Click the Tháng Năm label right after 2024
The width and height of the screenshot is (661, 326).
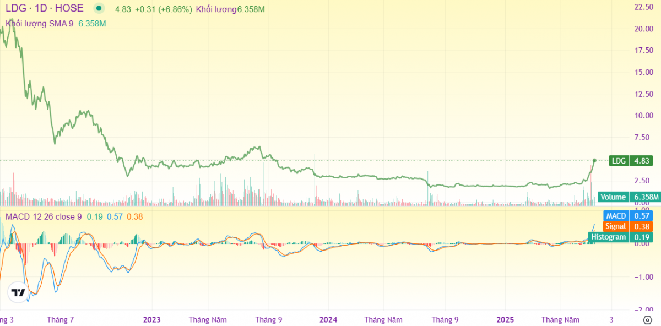(383, 319)
